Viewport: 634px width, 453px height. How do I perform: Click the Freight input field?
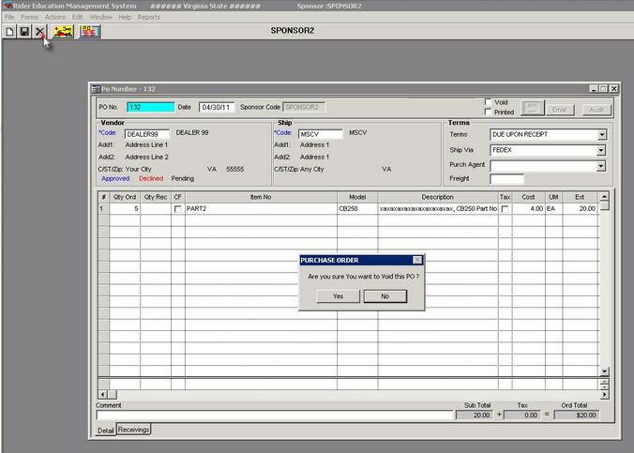507,179
